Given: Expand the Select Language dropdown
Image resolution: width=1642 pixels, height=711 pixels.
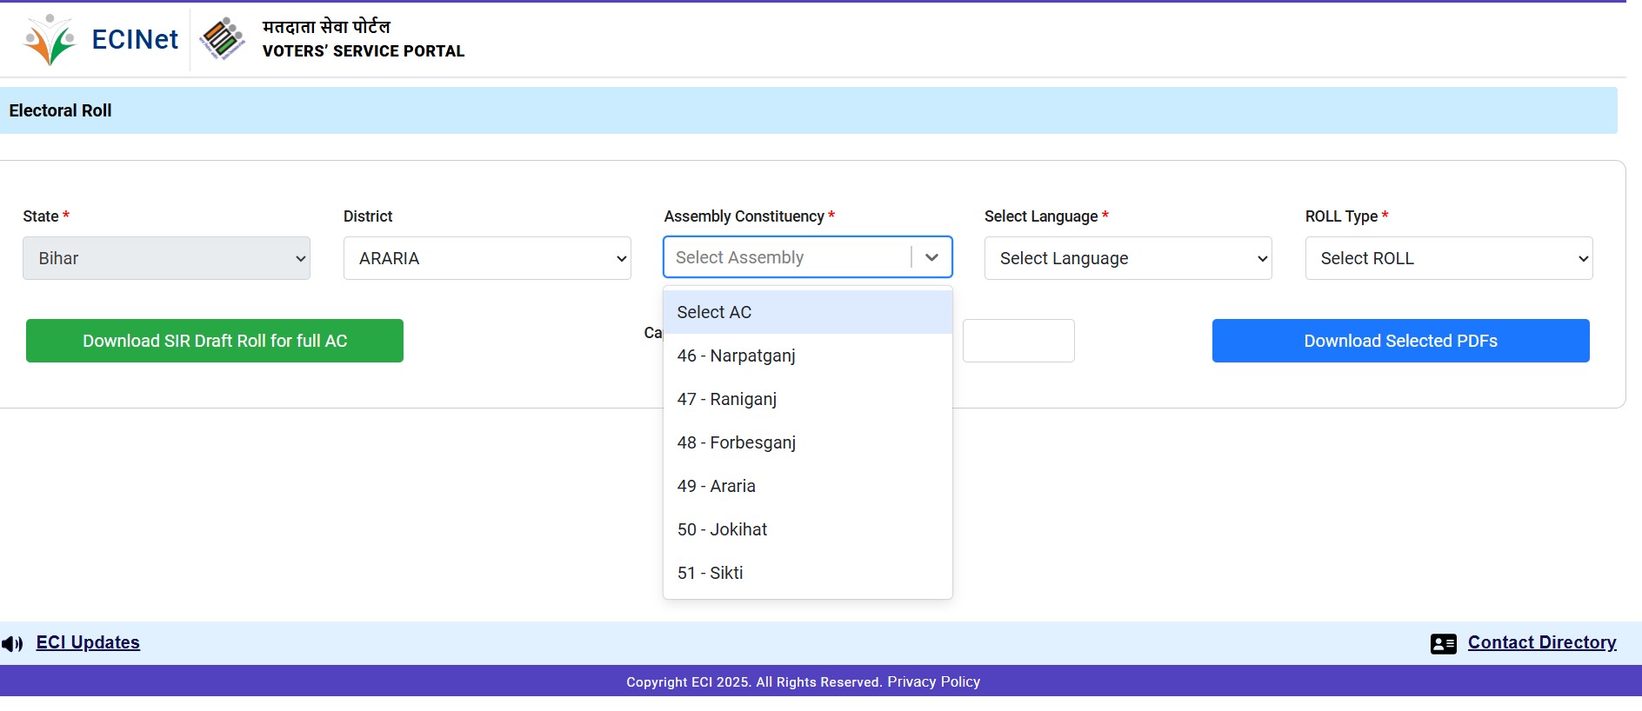Looking at the screenshot, I should coord(1127,258).
